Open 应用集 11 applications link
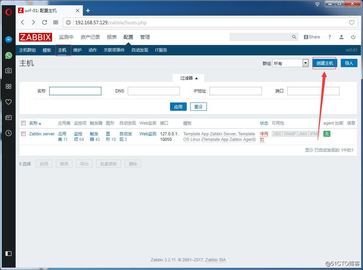The height and width of the screenshot is (270, 363). point(62,136)
